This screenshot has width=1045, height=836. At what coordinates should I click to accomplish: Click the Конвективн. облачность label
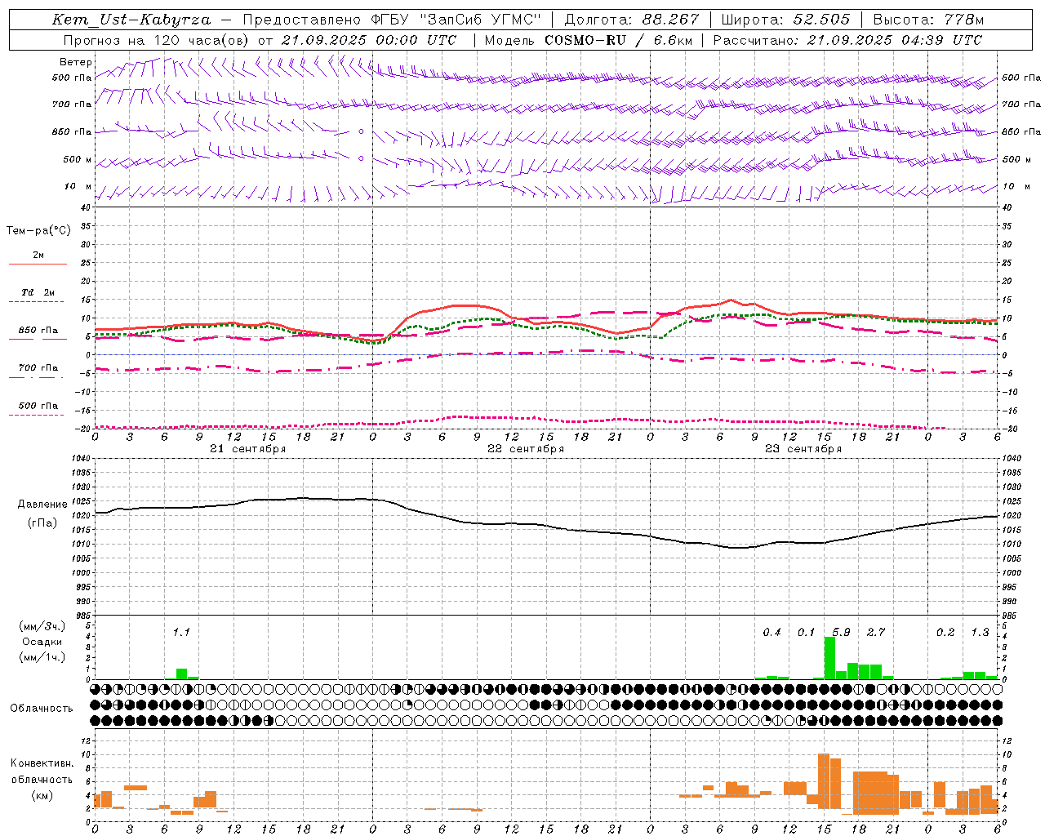[42, 772]
